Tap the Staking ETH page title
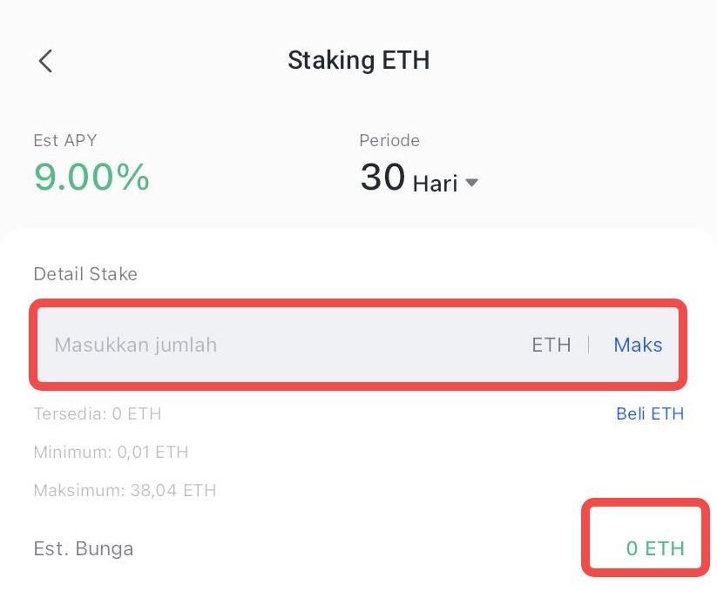The width and height of the screenshot is (717, 591). click(x=359, y=60)
